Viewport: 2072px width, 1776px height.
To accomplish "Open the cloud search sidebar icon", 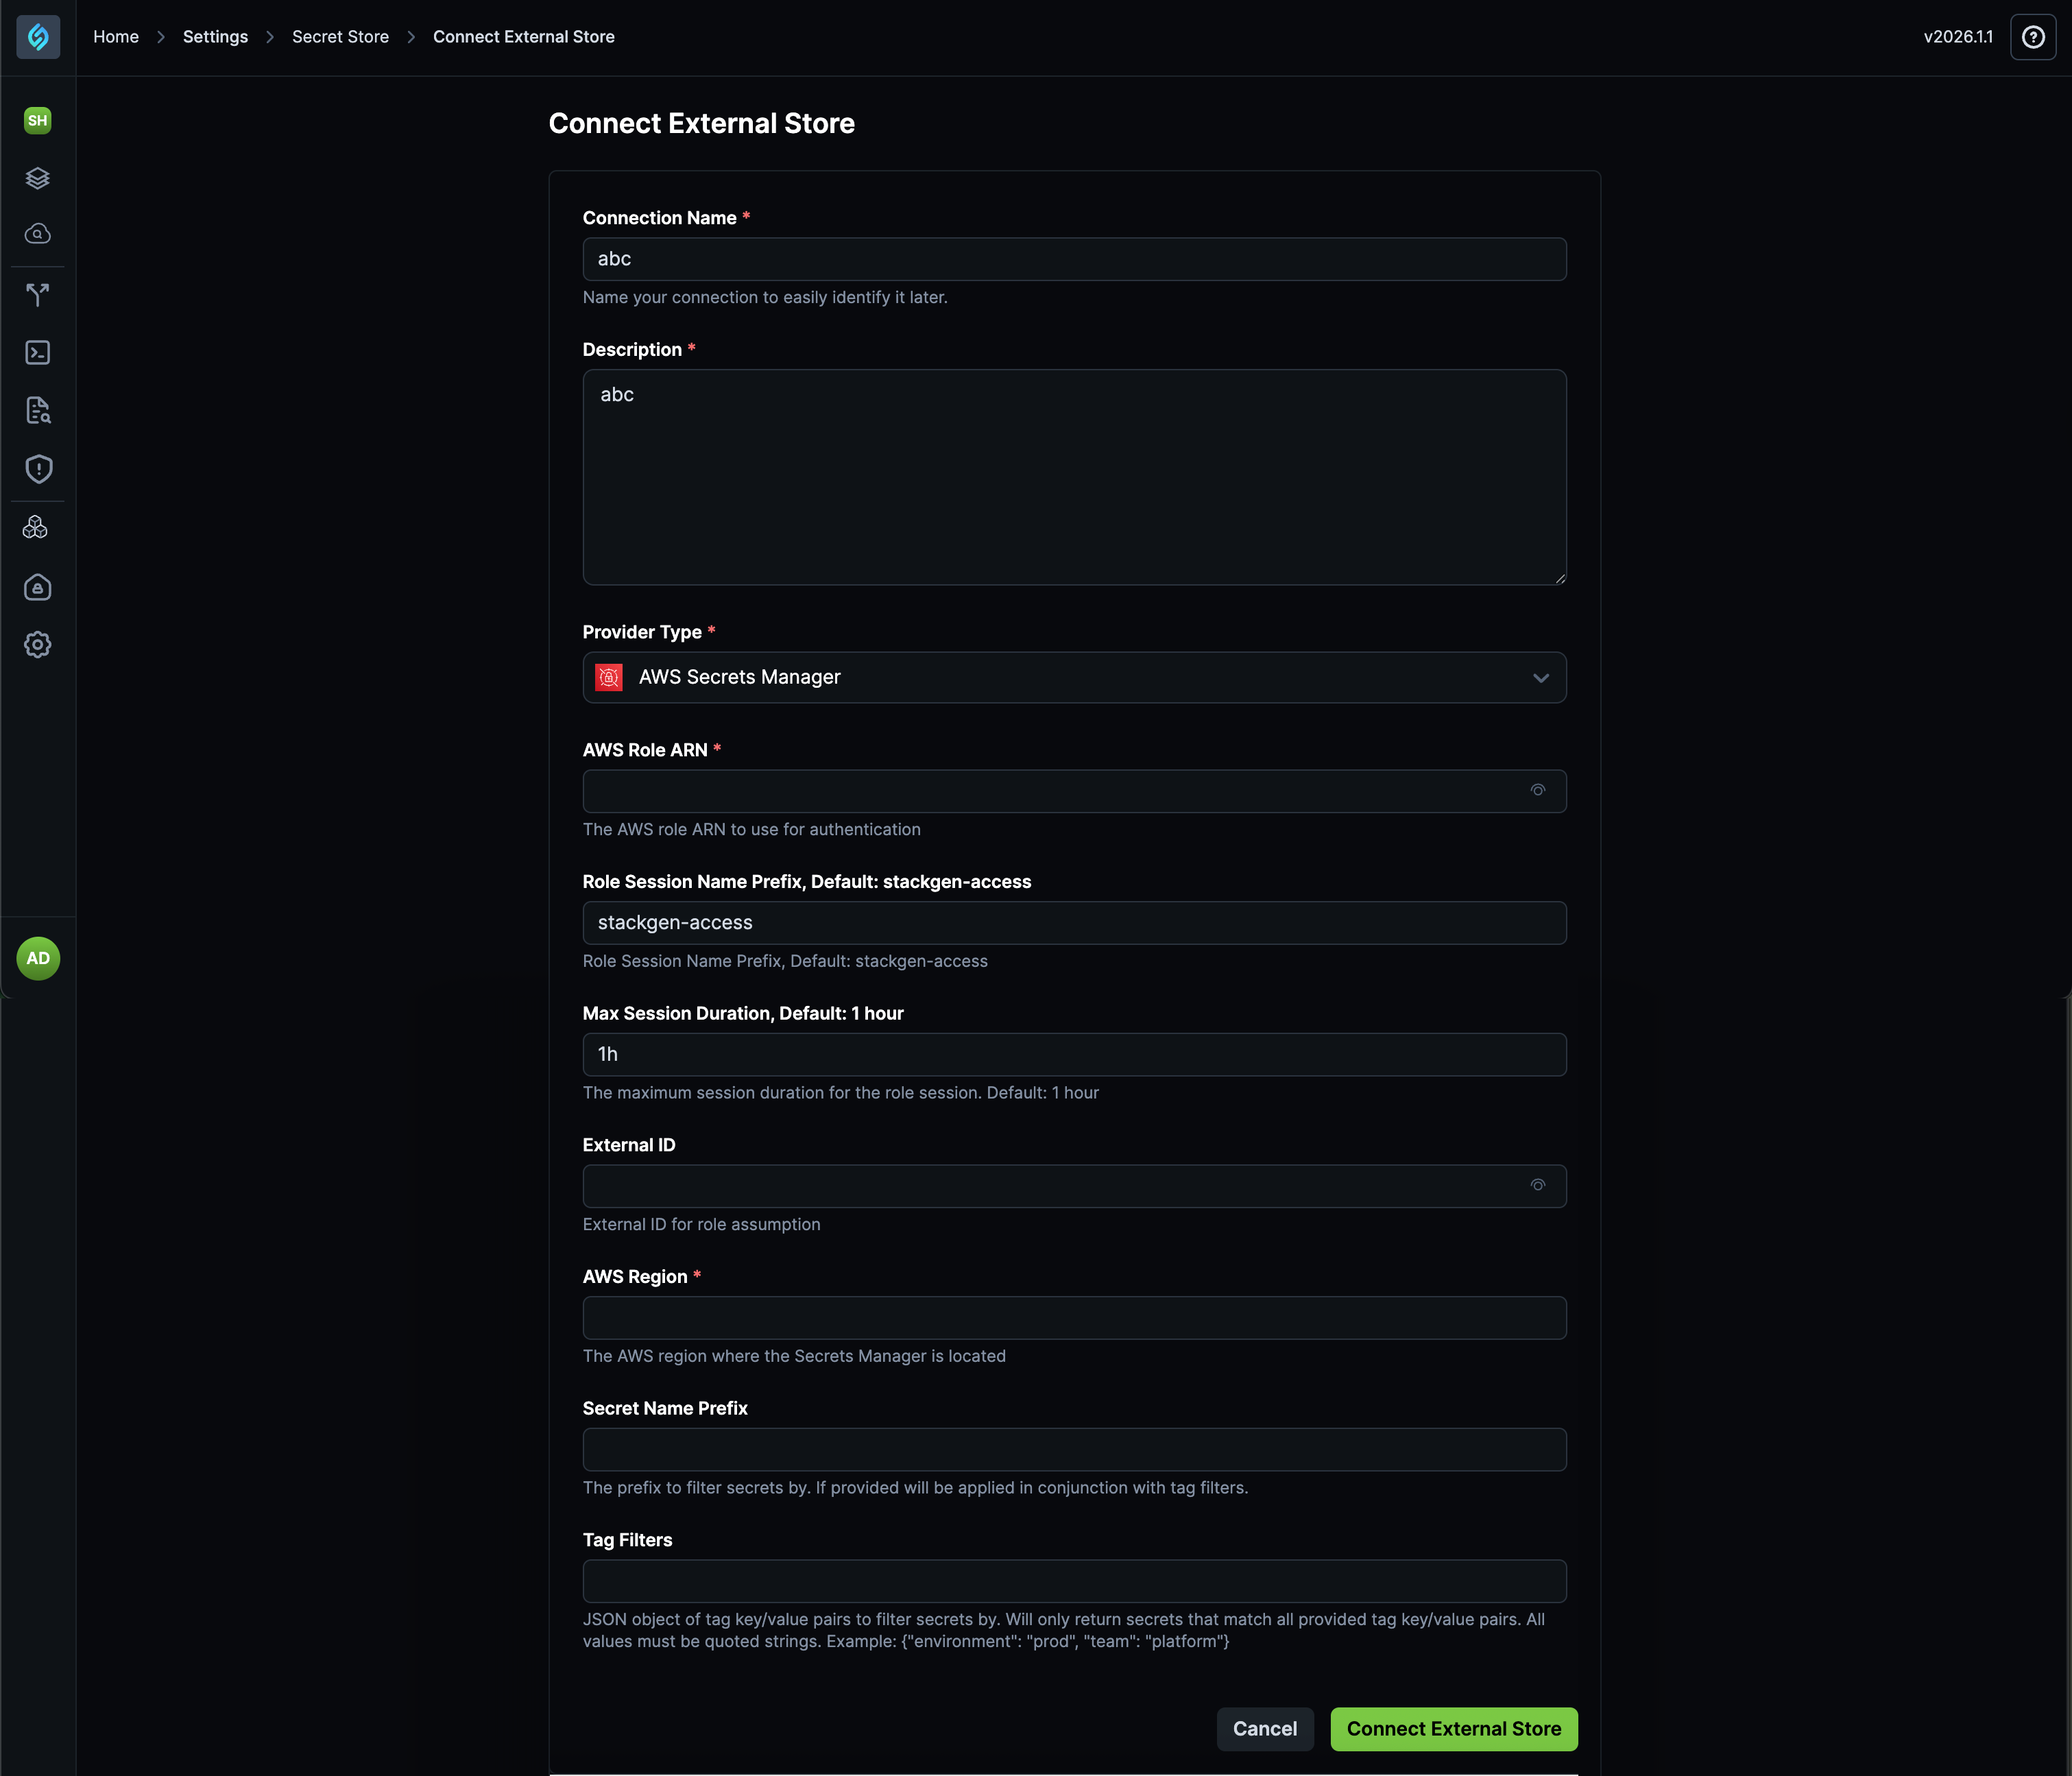I will [38, 234].
